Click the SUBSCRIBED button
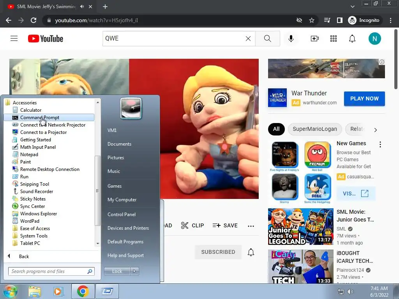The height and width of the screenshot is (299, 399). [218, 252]
